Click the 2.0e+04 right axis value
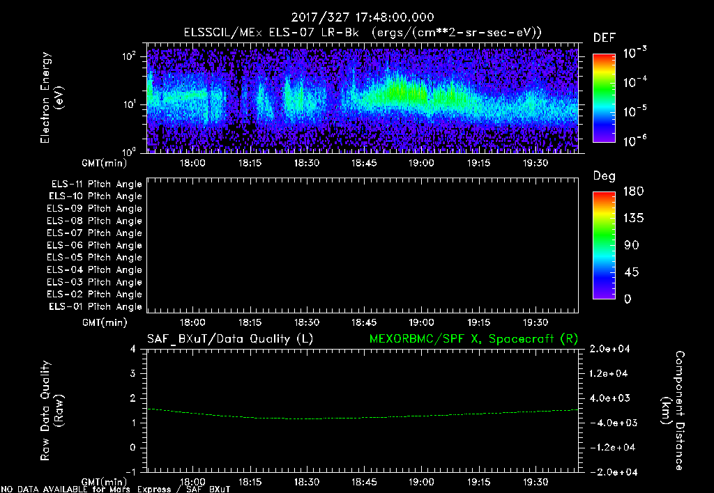Viewport: 714px width, 493px height. [x=609, y=349]
